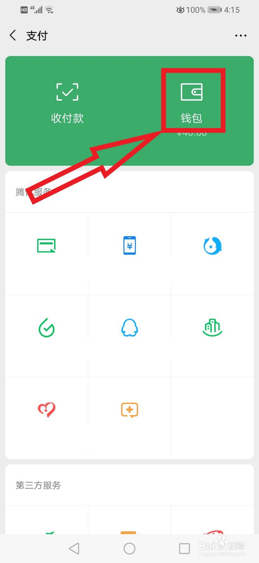The image size is (259, 563).
Task: Open the 收付款 money scan icon
Action: coord(67,92)
